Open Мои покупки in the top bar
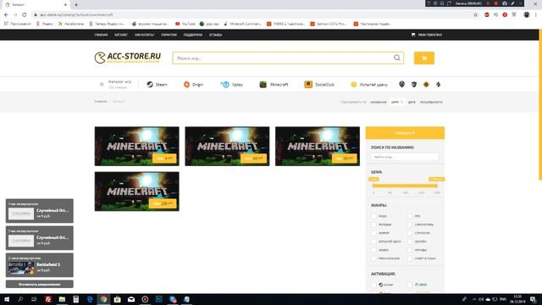542x305 pixels. click(427, 35)
